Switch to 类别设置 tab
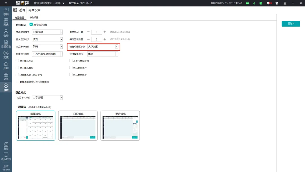305x172 pixels. [34, 18]
